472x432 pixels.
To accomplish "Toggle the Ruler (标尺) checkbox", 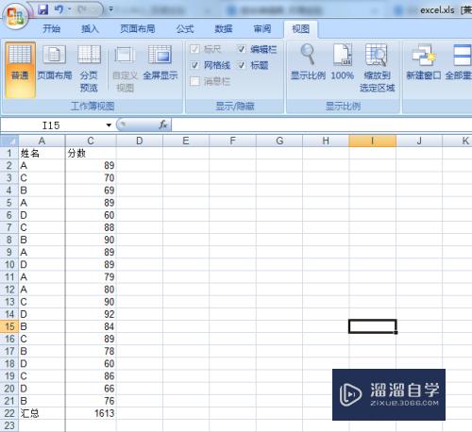I will 194,49.
